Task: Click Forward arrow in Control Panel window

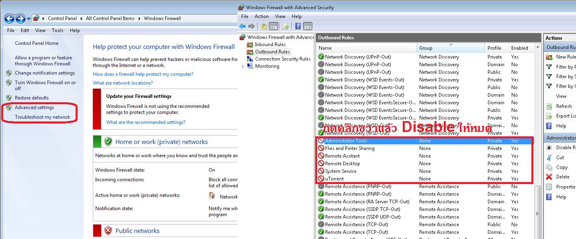Action: coord(20,18)
